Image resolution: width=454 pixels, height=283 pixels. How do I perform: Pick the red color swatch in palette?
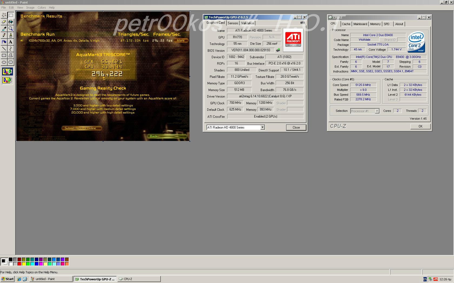point(19,264)
